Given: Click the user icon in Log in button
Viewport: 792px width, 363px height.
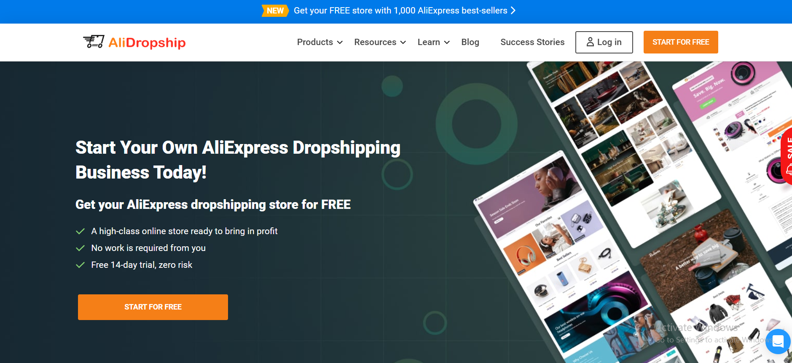Looking at the screenshot, I should (590, 42).
